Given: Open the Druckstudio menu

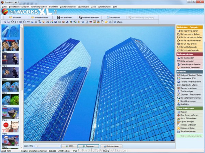Looking at the screenshot, I should [x=83, y=7].
